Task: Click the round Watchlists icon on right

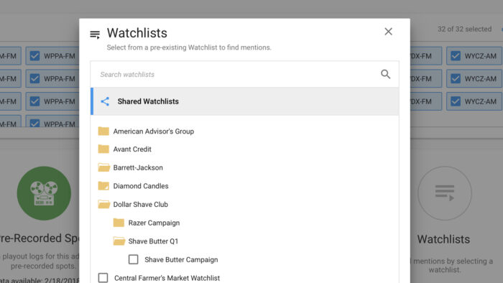Action: coord(444,193)
